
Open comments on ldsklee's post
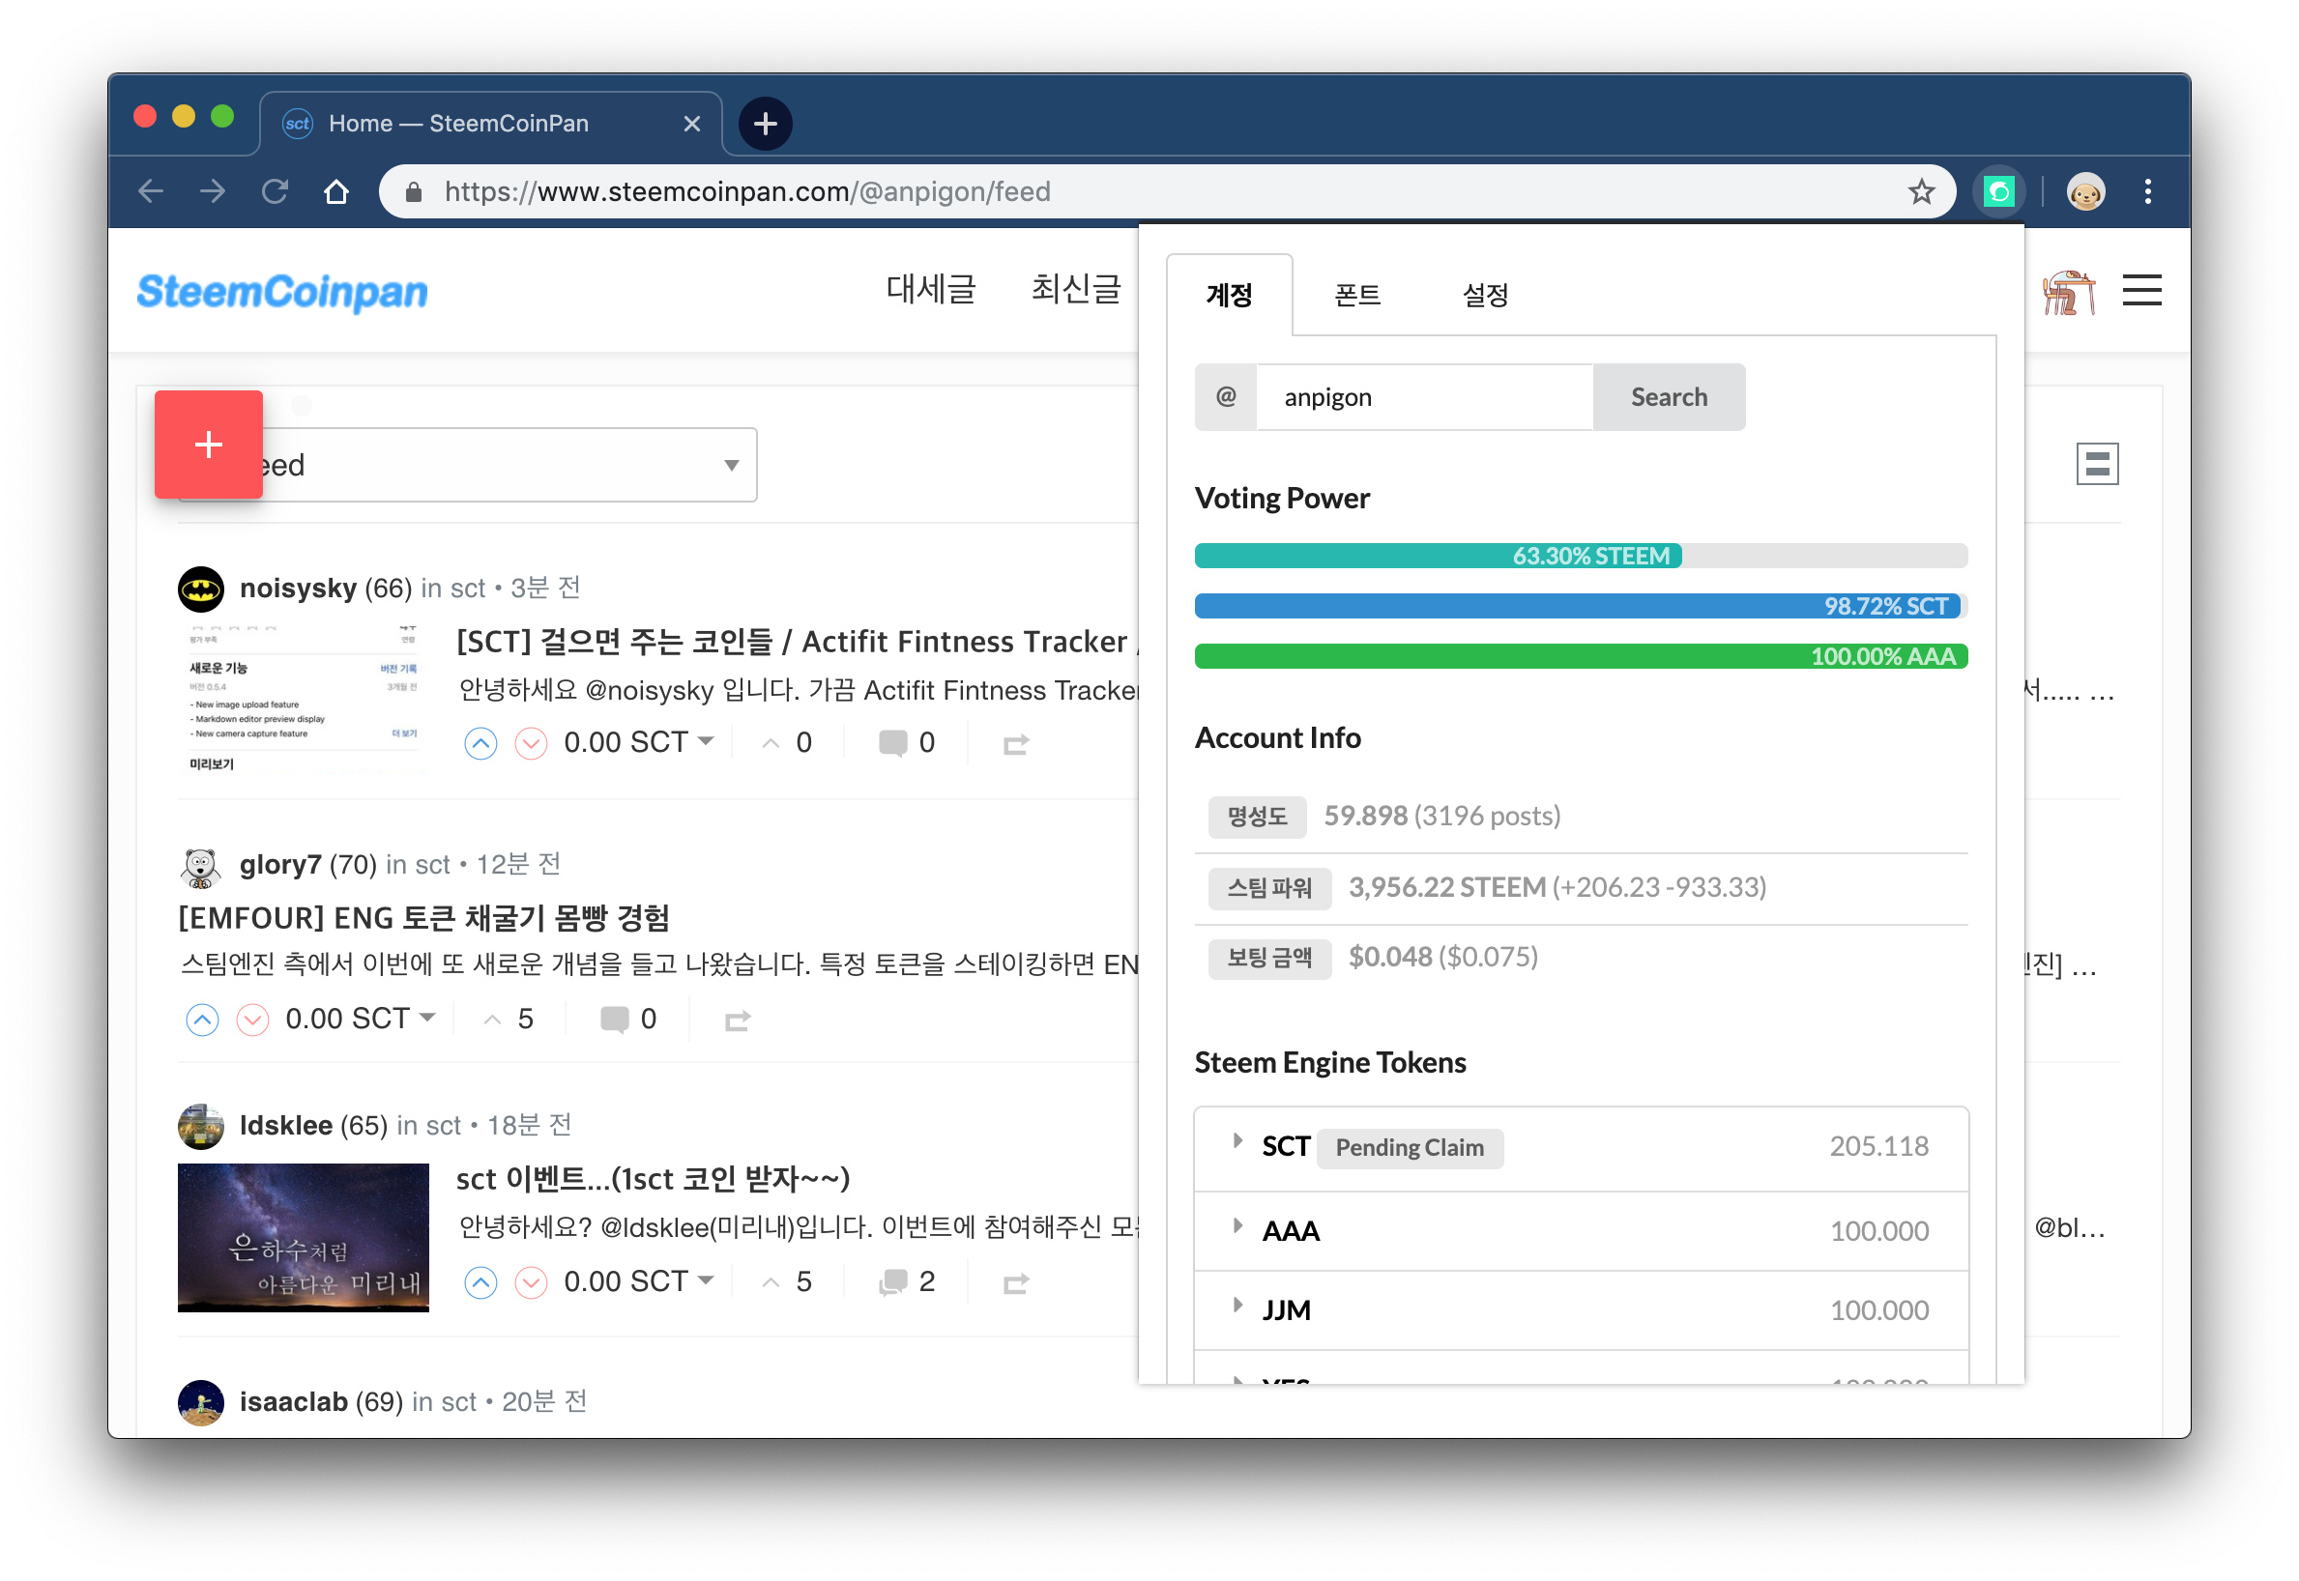(906, 1282)
